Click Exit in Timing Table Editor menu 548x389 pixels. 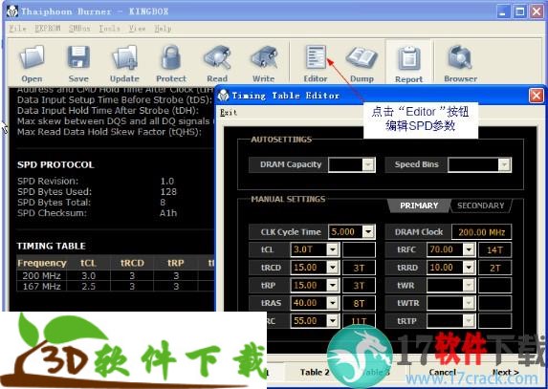(229, 113)
